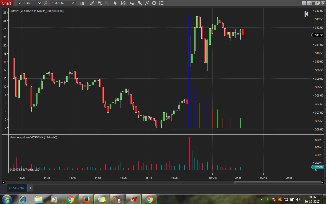Click the green play tray icon
Viewport: 326px width, 204px height.
point(268,199)
